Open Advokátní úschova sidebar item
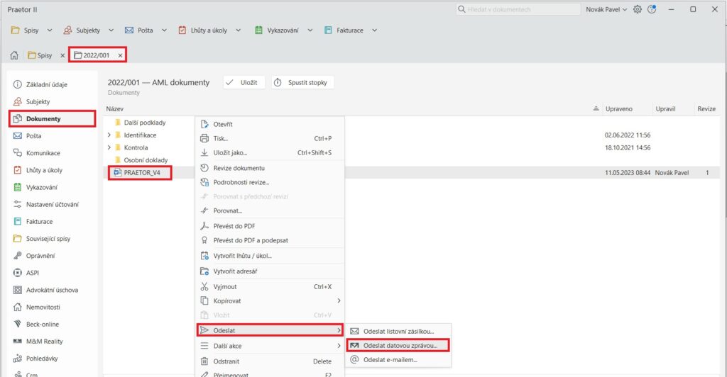The height and width of the screenshot is (377, 727). pyautogui.click(x=52, y=290)
